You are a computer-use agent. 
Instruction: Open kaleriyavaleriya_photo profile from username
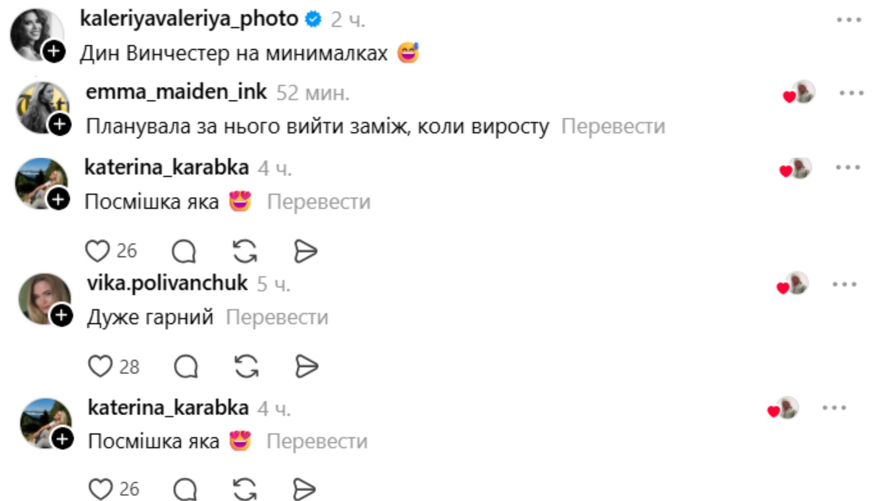tap(189, 19)
